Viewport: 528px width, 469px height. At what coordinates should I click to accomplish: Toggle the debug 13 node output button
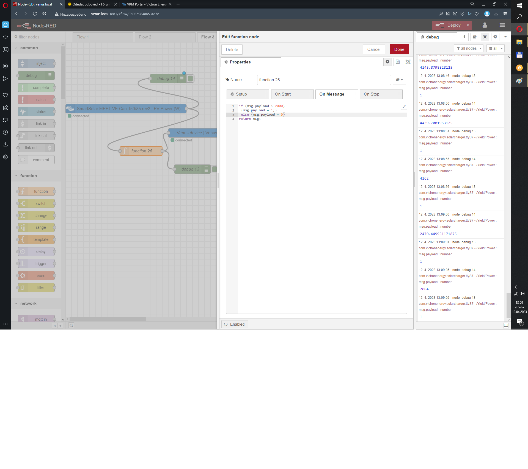[x=214, y=169]
